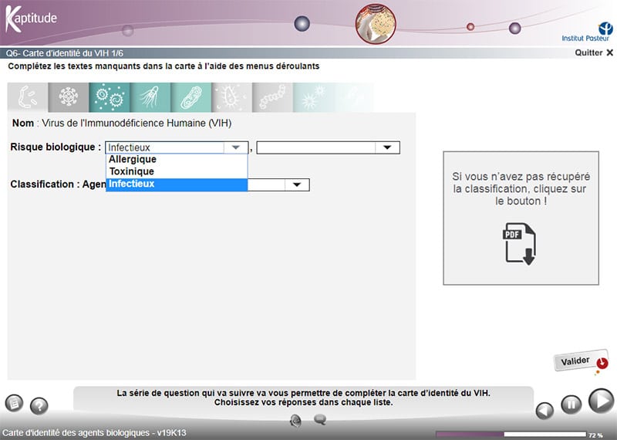Click the PDF download icon

click(519, 244)
